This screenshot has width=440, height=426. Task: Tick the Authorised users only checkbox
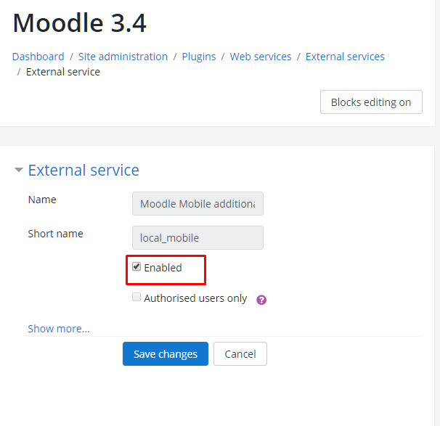137,298
